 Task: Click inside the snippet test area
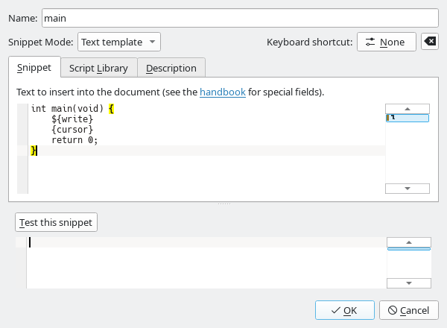tap(201, 265)
